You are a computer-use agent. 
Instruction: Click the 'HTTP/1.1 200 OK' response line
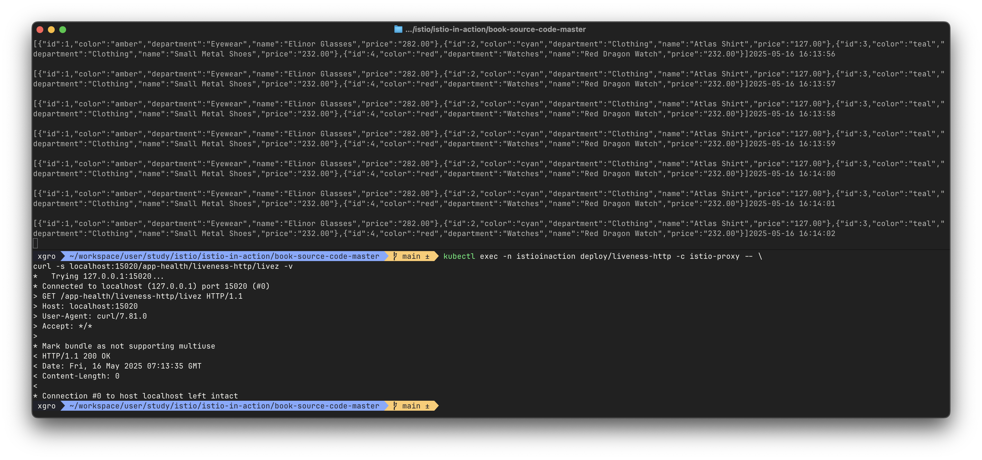click(x=72, y=356)
